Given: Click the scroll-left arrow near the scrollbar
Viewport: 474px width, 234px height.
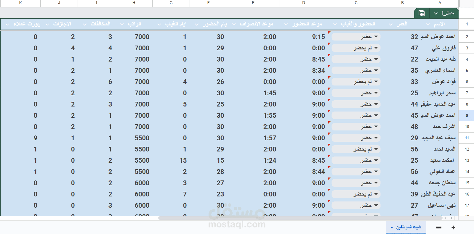Looking at the screenshot, I should click(446, 218).
